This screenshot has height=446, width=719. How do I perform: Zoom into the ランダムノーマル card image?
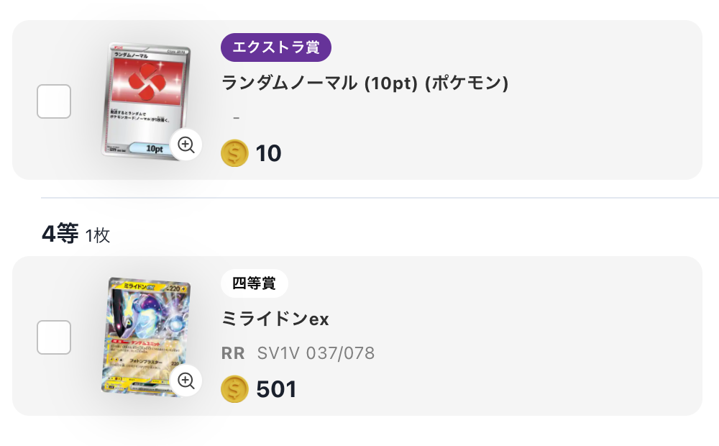(x=186, y=145)
